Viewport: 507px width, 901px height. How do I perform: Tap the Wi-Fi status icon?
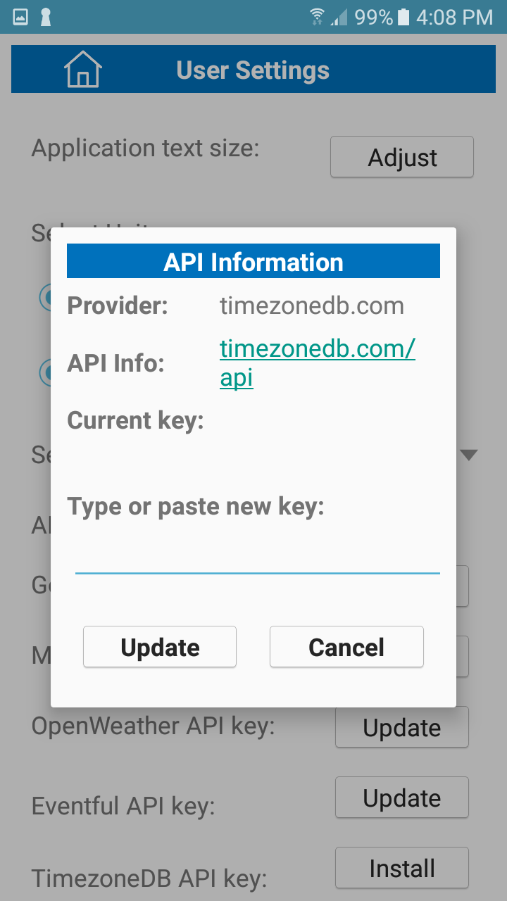click(318, 17)
